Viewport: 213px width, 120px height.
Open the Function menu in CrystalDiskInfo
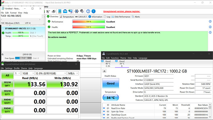[115, 58]
